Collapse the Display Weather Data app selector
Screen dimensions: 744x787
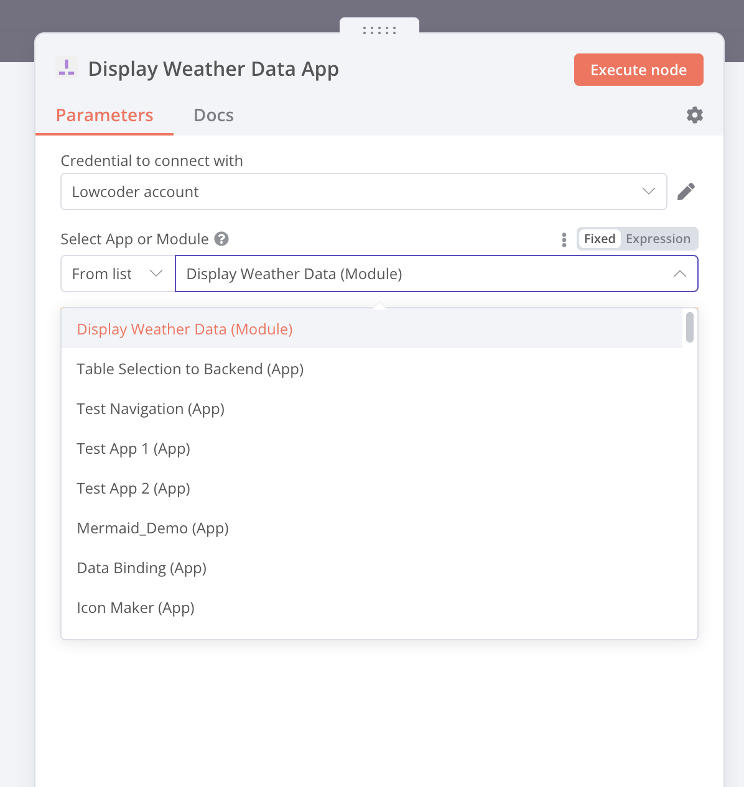pyautogui.click(x=679, y=274)
